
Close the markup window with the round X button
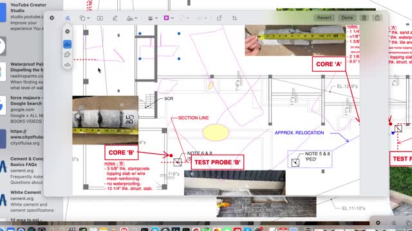coord(51,18)
